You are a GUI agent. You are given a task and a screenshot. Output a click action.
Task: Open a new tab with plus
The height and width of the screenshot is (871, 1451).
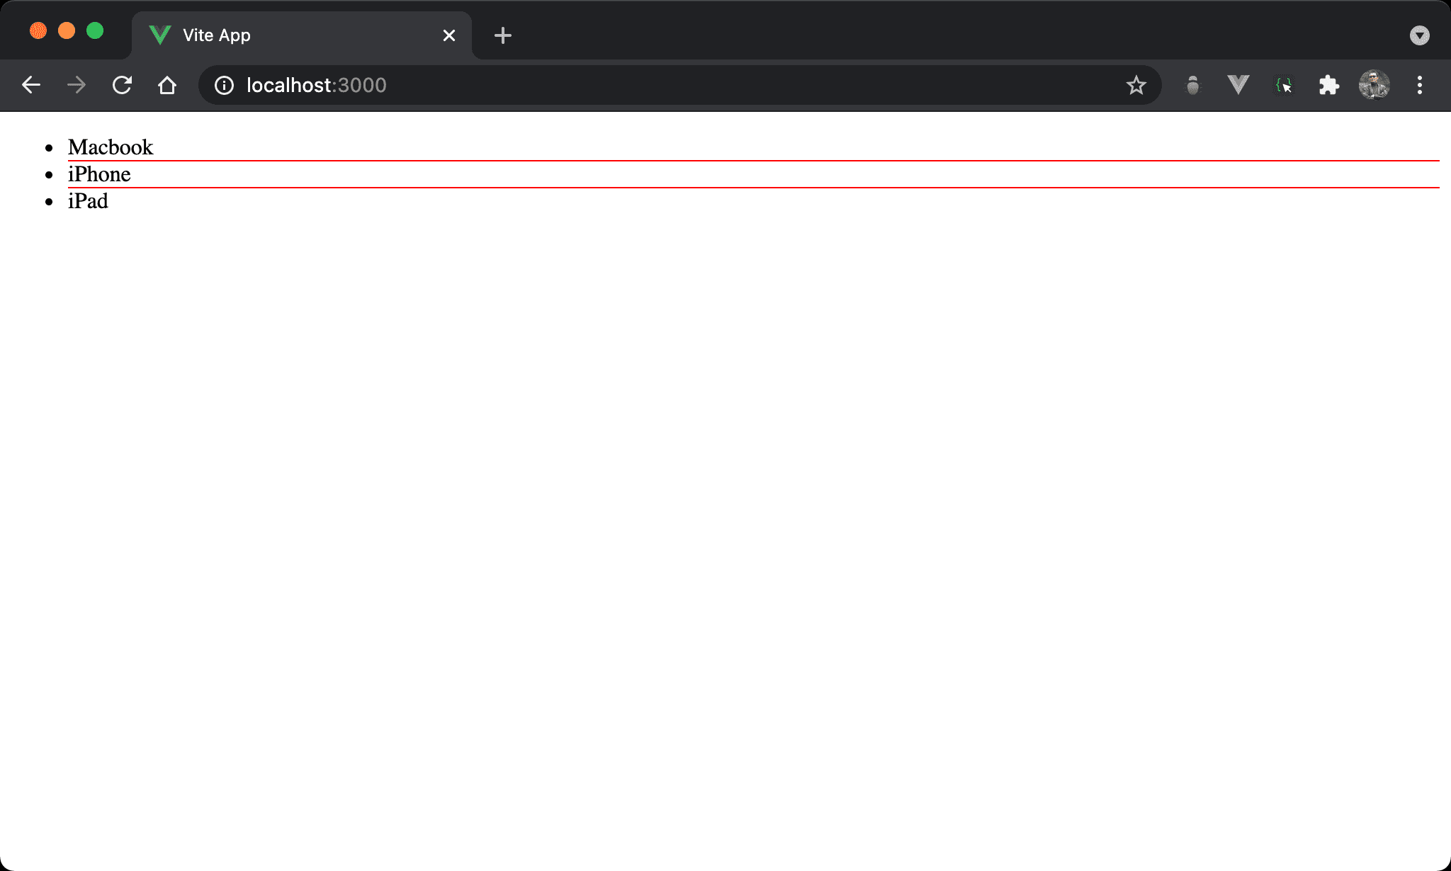tap(503, 35)
